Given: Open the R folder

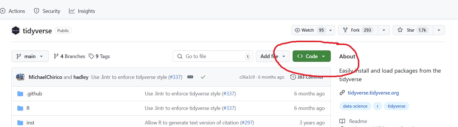Looking at the screenshot, I should tap(28, 108).
